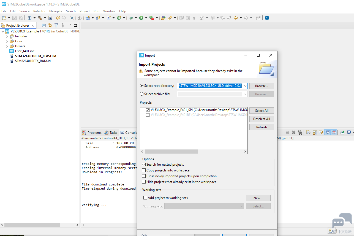The height and width of the screenshot is (236, 354).
Task: Enable Copy projects into workspace checkbox
Action: pos(144,170)
